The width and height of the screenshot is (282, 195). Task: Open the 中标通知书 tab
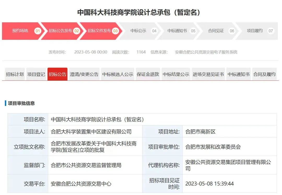[x=238, y=74]
